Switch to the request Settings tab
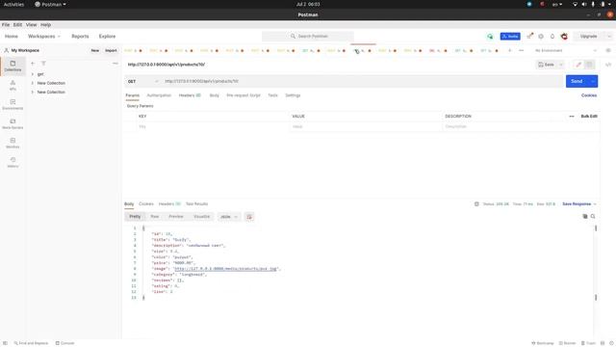 click(x=293, y=95)
